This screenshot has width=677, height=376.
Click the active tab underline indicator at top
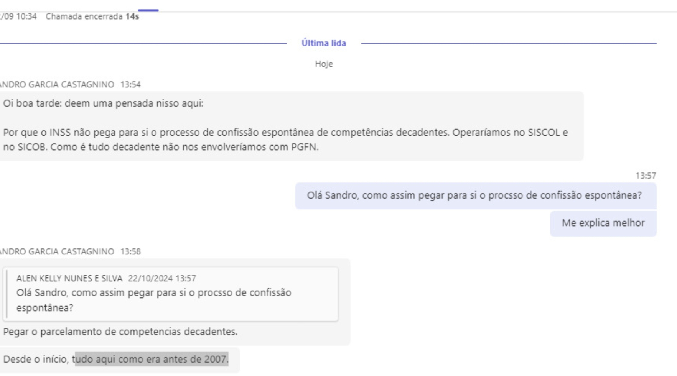click(148, 10)
